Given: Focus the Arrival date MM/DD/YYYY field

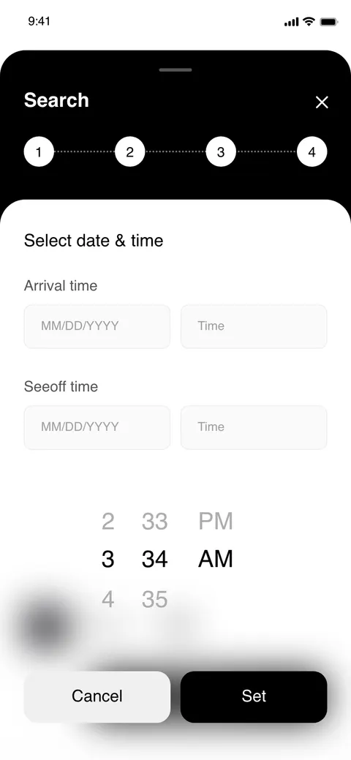Looking at the screenshot, I should coord(97,326).
